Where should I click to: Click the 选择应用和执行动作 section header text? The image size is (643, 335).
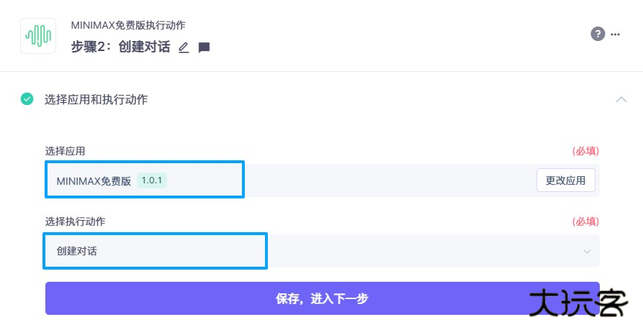click(x=96, y=99)
